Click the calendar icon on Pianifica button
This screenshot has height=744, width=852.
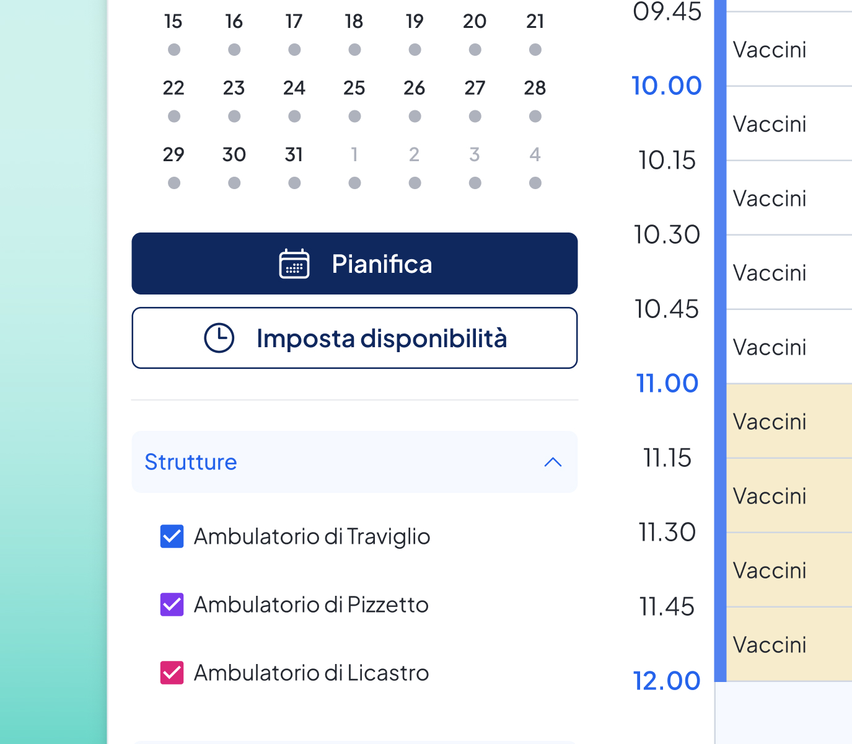point(294,264)
